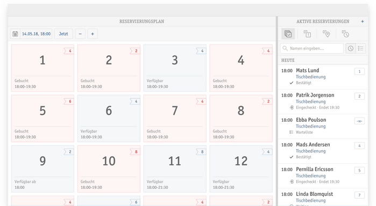
Task: Increase time with the plus button
Action: tap(93, 34)
